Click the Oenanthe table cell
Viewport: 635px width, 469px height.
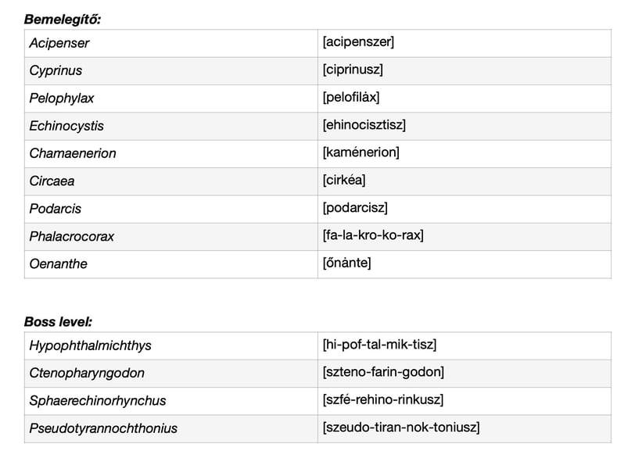pyautogui.click(x=58, y=263)
